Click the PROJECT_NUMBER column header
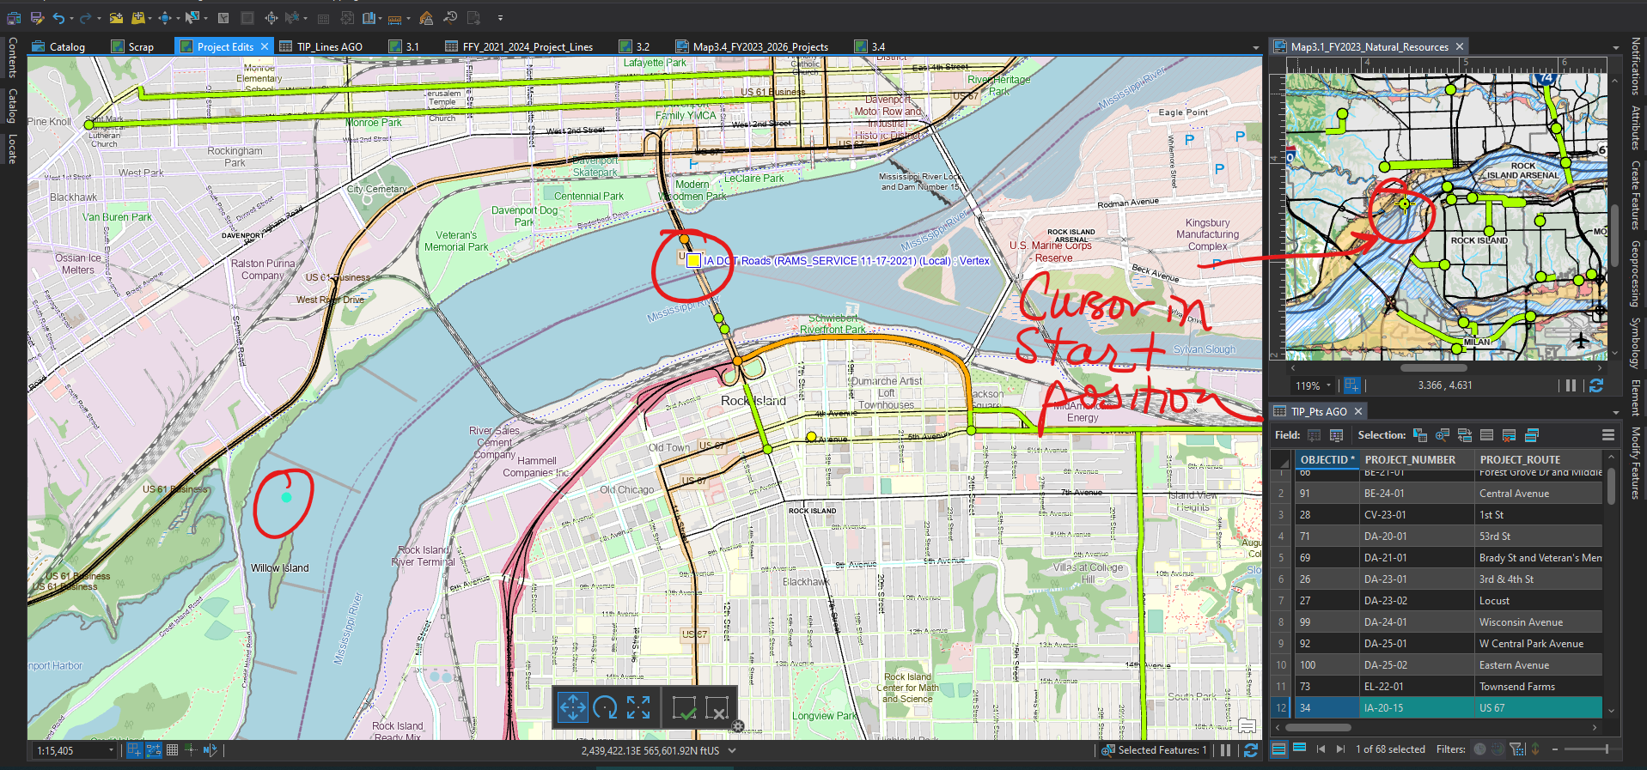 (1411, 459)
